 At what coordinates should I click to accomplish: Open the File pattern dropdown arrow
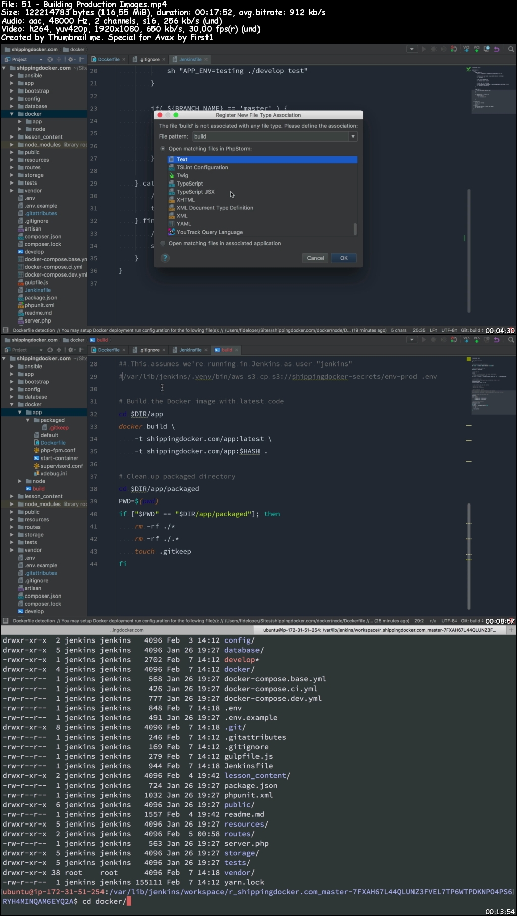pos(353,136)
